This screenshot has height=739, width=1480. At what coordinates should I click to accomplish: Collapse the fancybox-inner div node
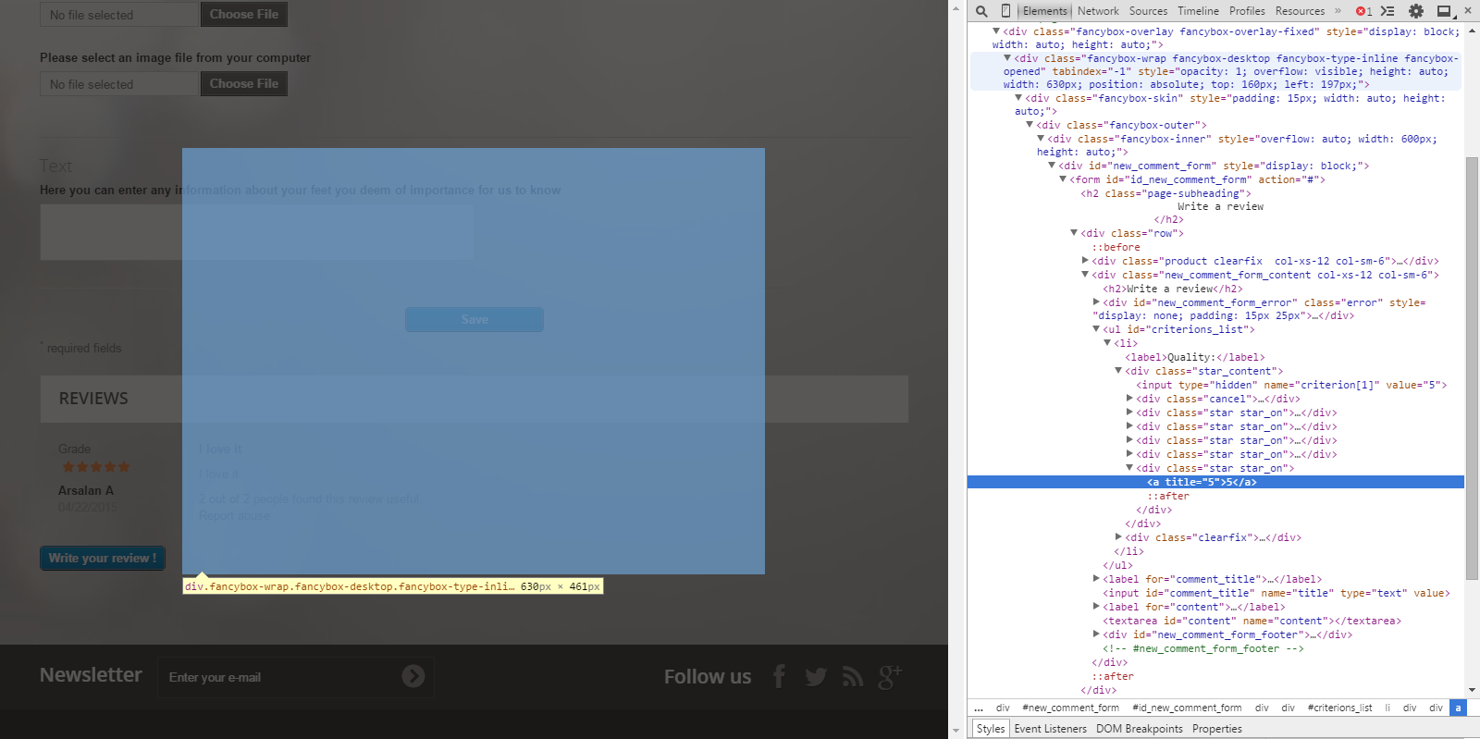(x=1041, y=139)
